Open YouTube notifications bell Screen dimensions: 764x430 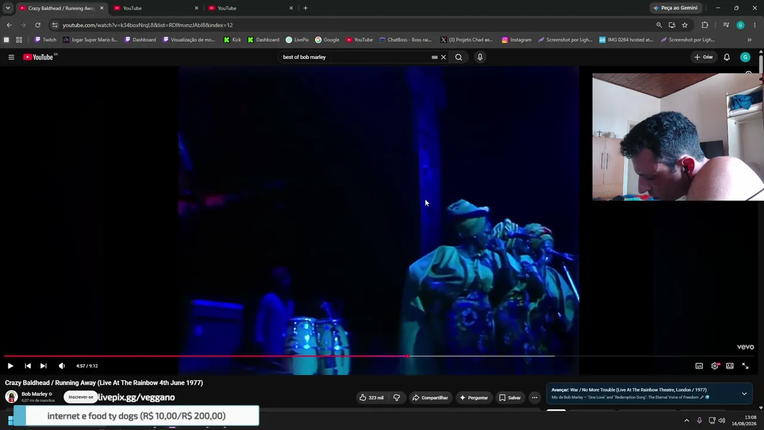click(726, 57)
